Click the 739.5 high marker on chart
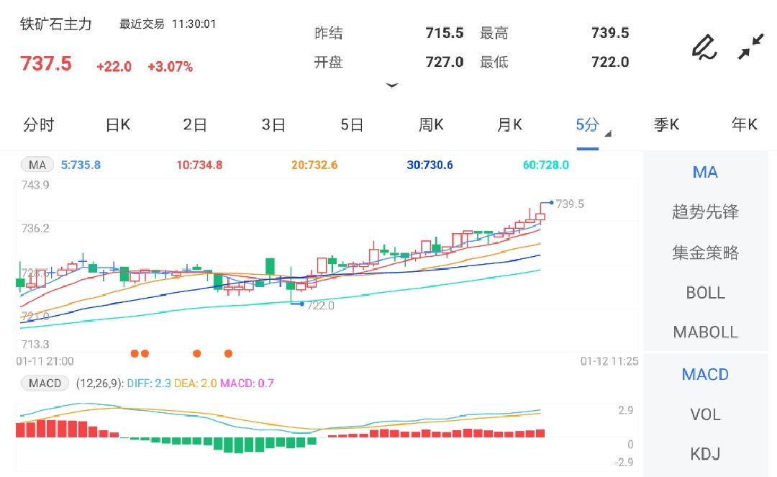Viewport: 777px width, 477px height. (569, 204)
